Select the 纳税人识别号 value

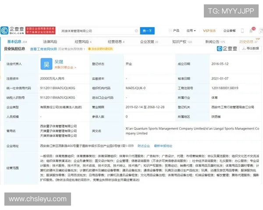click(x=57, y=98)
